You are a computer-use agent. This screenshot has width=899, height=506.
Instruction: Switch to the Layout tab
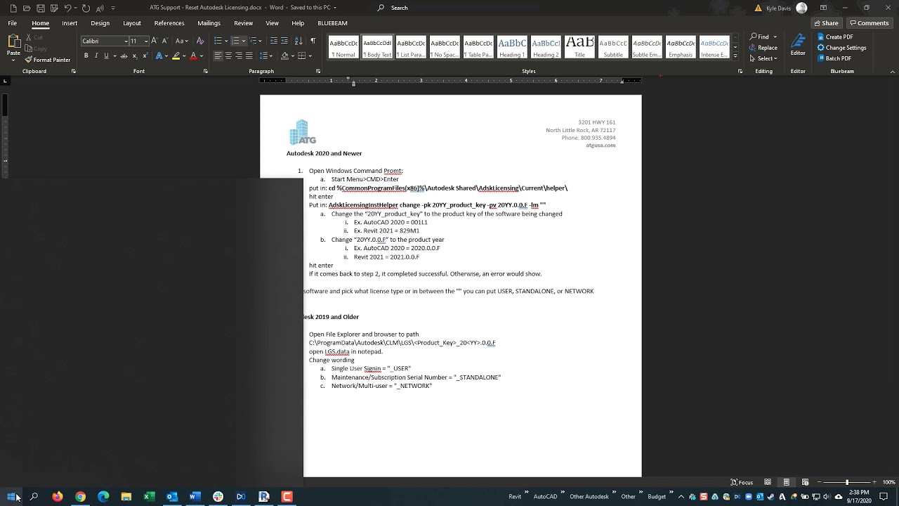(132, 23)
